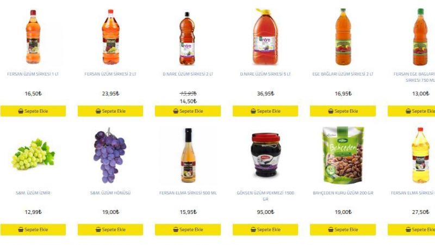
Task: View the Bahçeden raisin package image
Action: coord(343,155)
